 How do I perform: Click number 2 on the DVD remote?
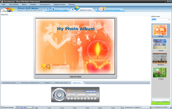coord(72,99)
